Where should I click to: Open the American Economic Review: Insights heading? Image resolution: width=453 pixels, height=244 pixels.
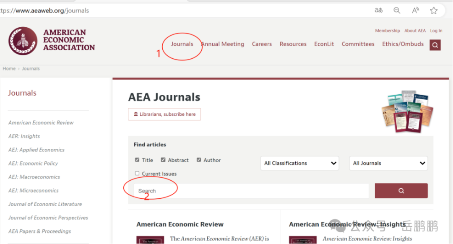click(347, 224)
